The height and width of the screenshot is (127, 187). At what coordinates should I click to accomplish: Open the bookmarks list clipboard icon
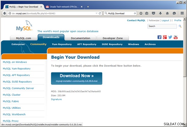point(147,13)
